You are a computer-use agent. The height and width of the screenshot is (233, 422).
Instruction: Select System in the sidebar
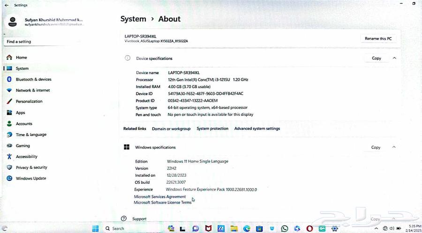[x=22, y=68]
